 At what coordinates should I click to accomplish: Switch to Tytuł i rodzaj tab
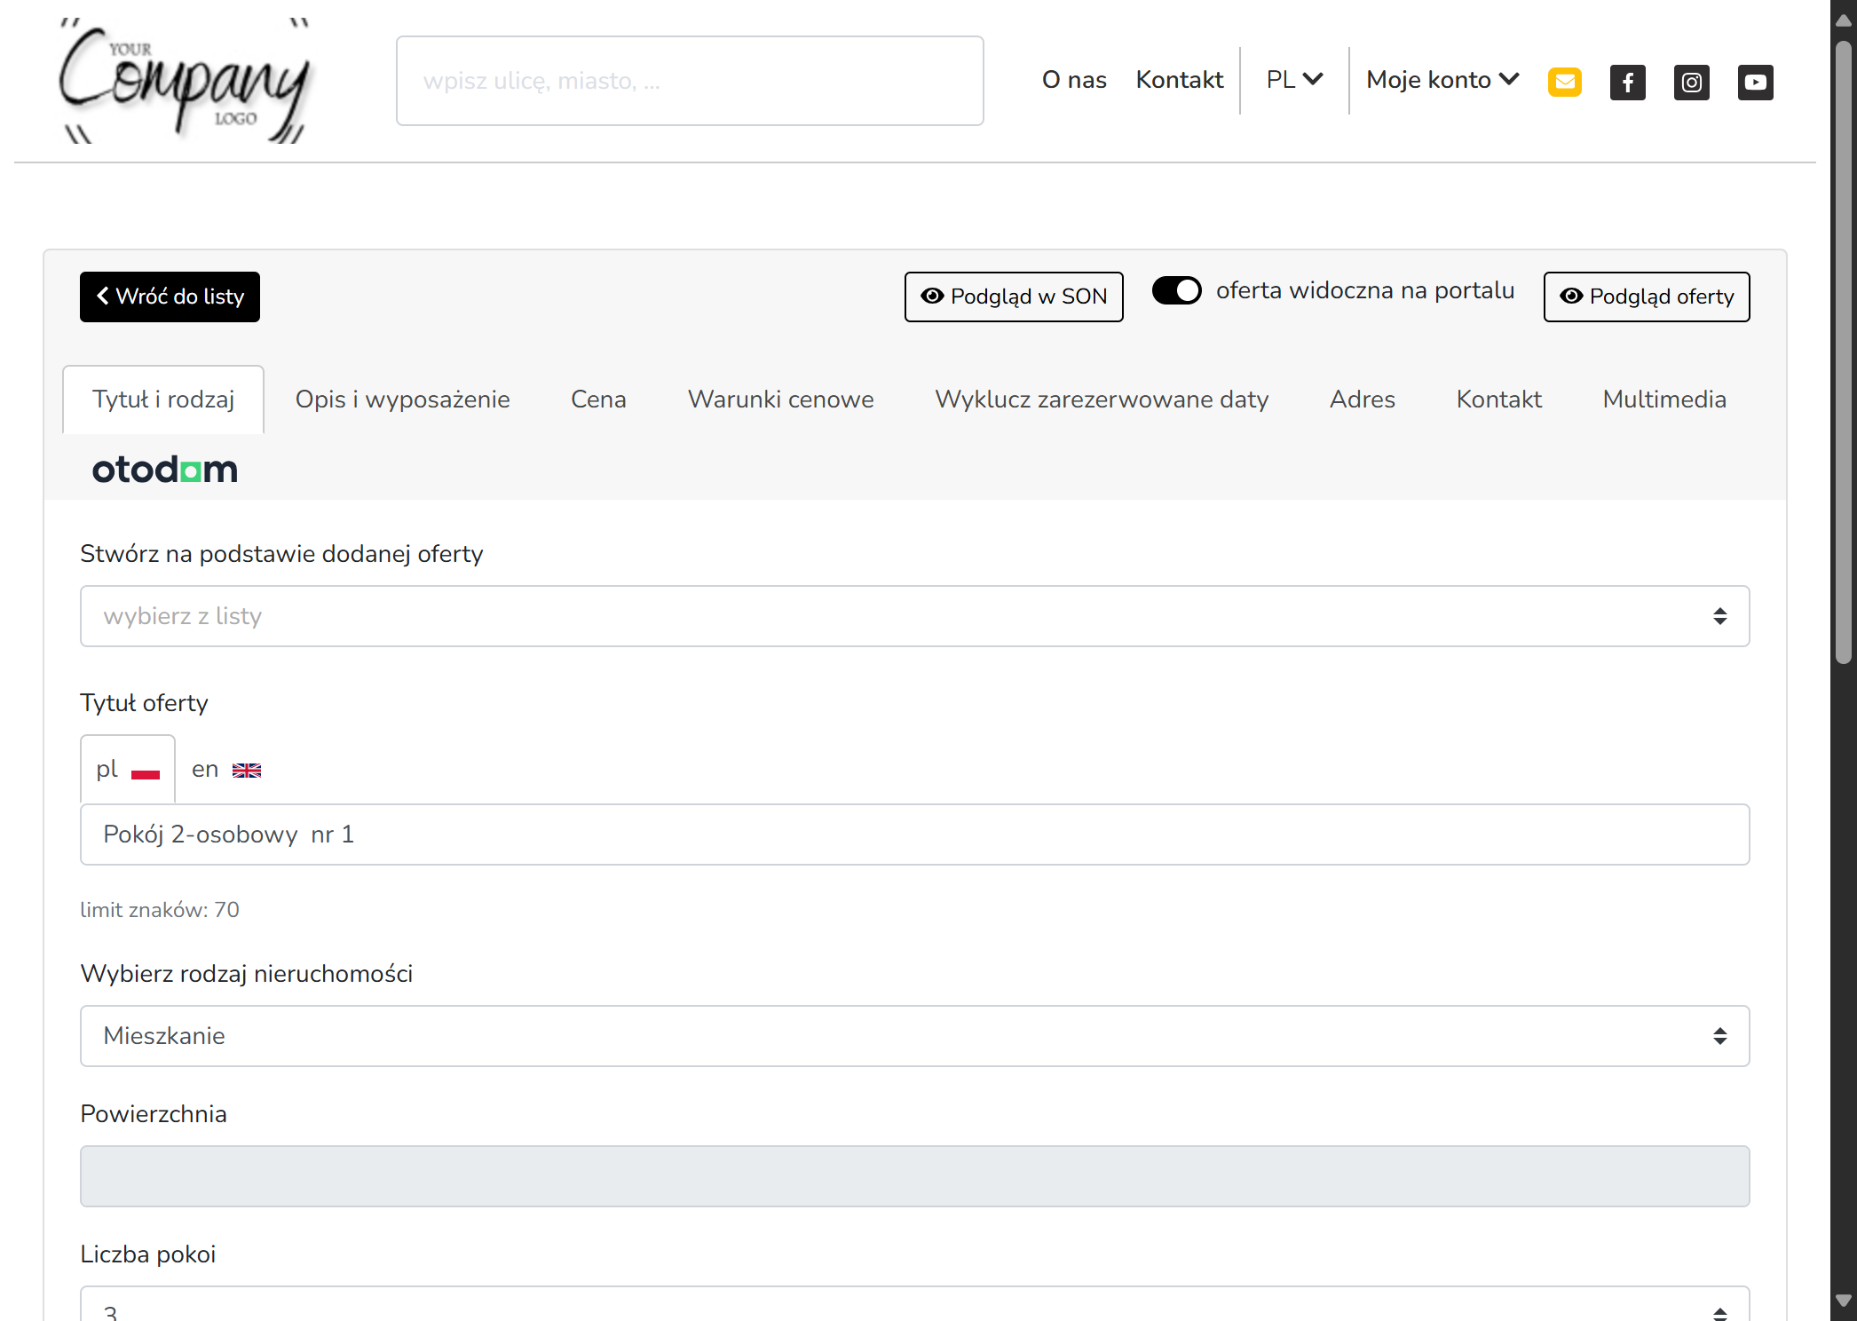coord(163,399)
